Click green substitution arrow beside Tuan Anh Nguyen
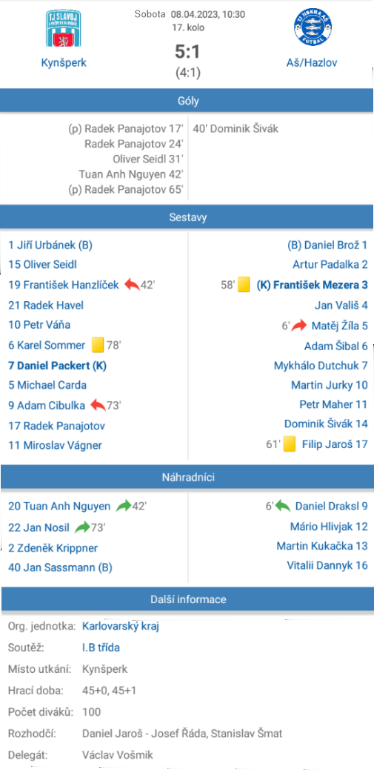 [124, 506]
